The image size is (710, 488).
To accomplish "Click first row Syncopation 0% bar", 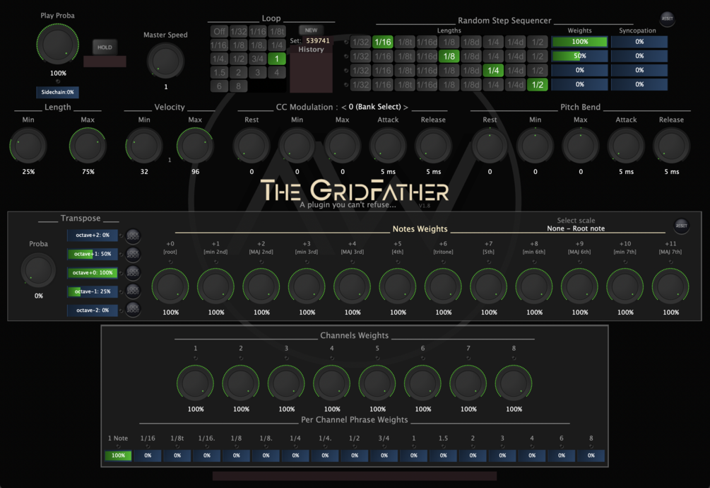I will [639, 42].
